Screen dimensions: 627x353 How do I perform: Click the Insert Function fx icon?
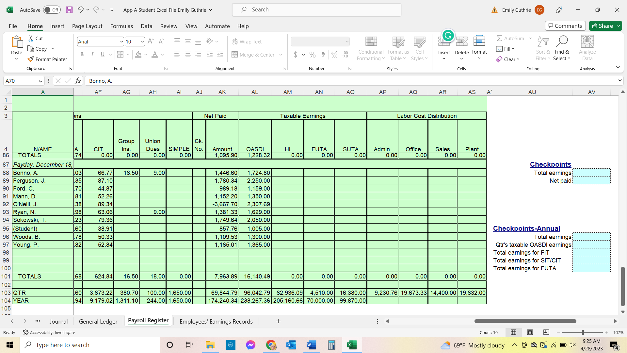(x=78, y=81)
